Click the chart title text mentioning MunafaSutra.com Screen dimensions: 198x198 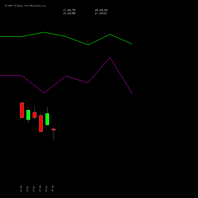pos(25,6)
